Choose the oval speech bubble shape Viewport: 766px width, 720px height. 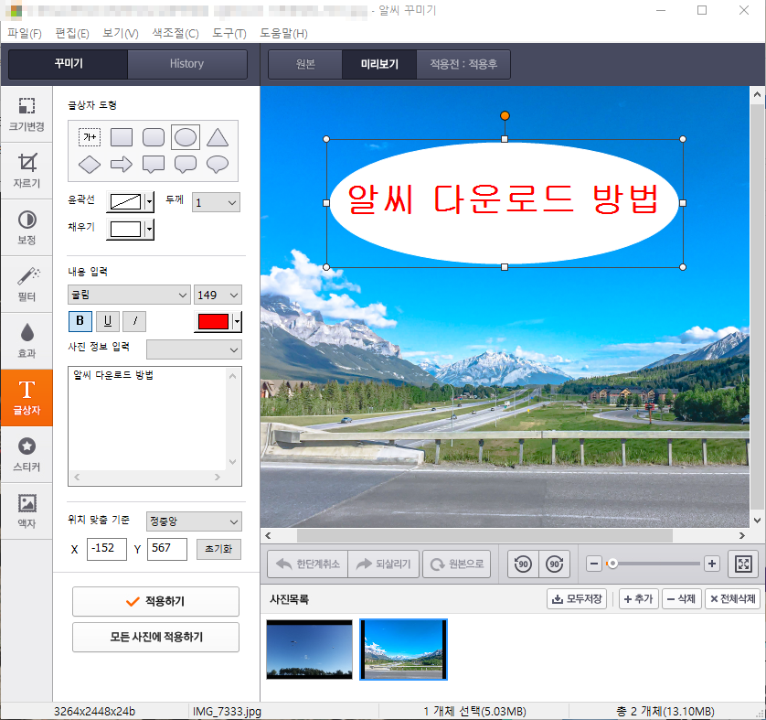[218, 165]
